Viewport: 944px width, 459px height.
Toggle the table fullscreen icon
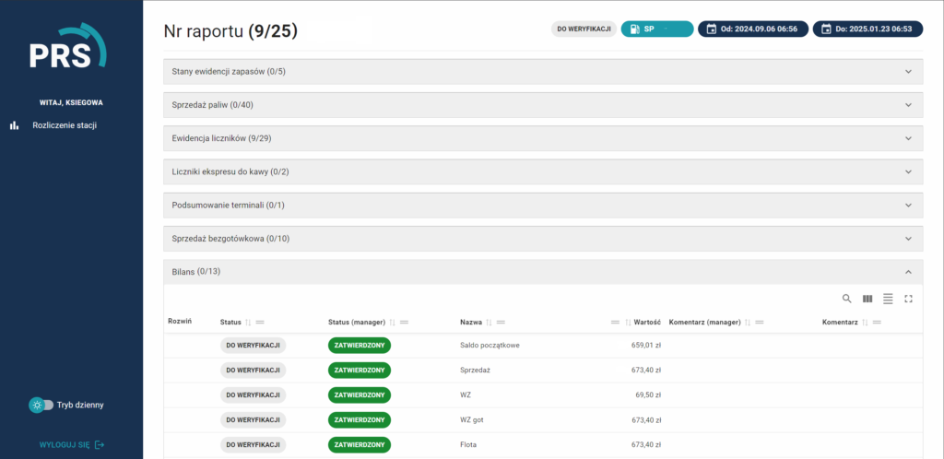tap(908, 299)
